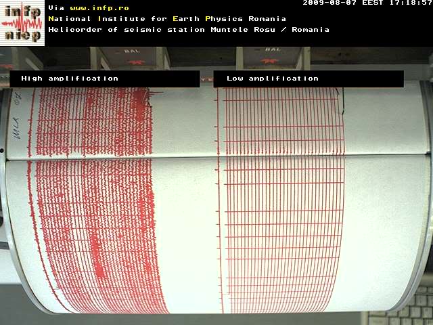Select the Low amplification label
The image size is (433, 325).
coord(272,79)
